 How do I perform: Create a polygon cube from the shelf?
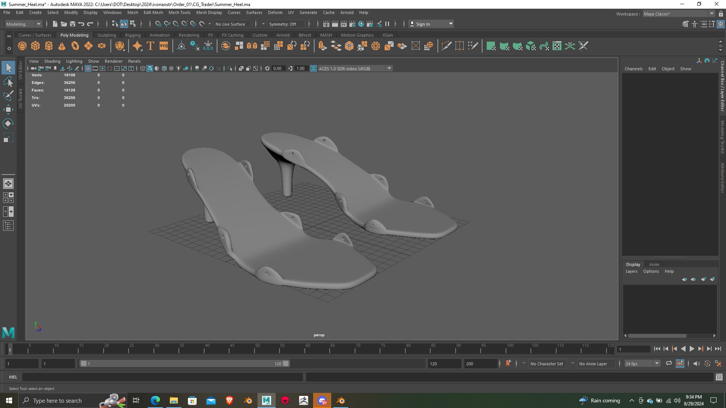pyautogui.click(x=36, y=46)
